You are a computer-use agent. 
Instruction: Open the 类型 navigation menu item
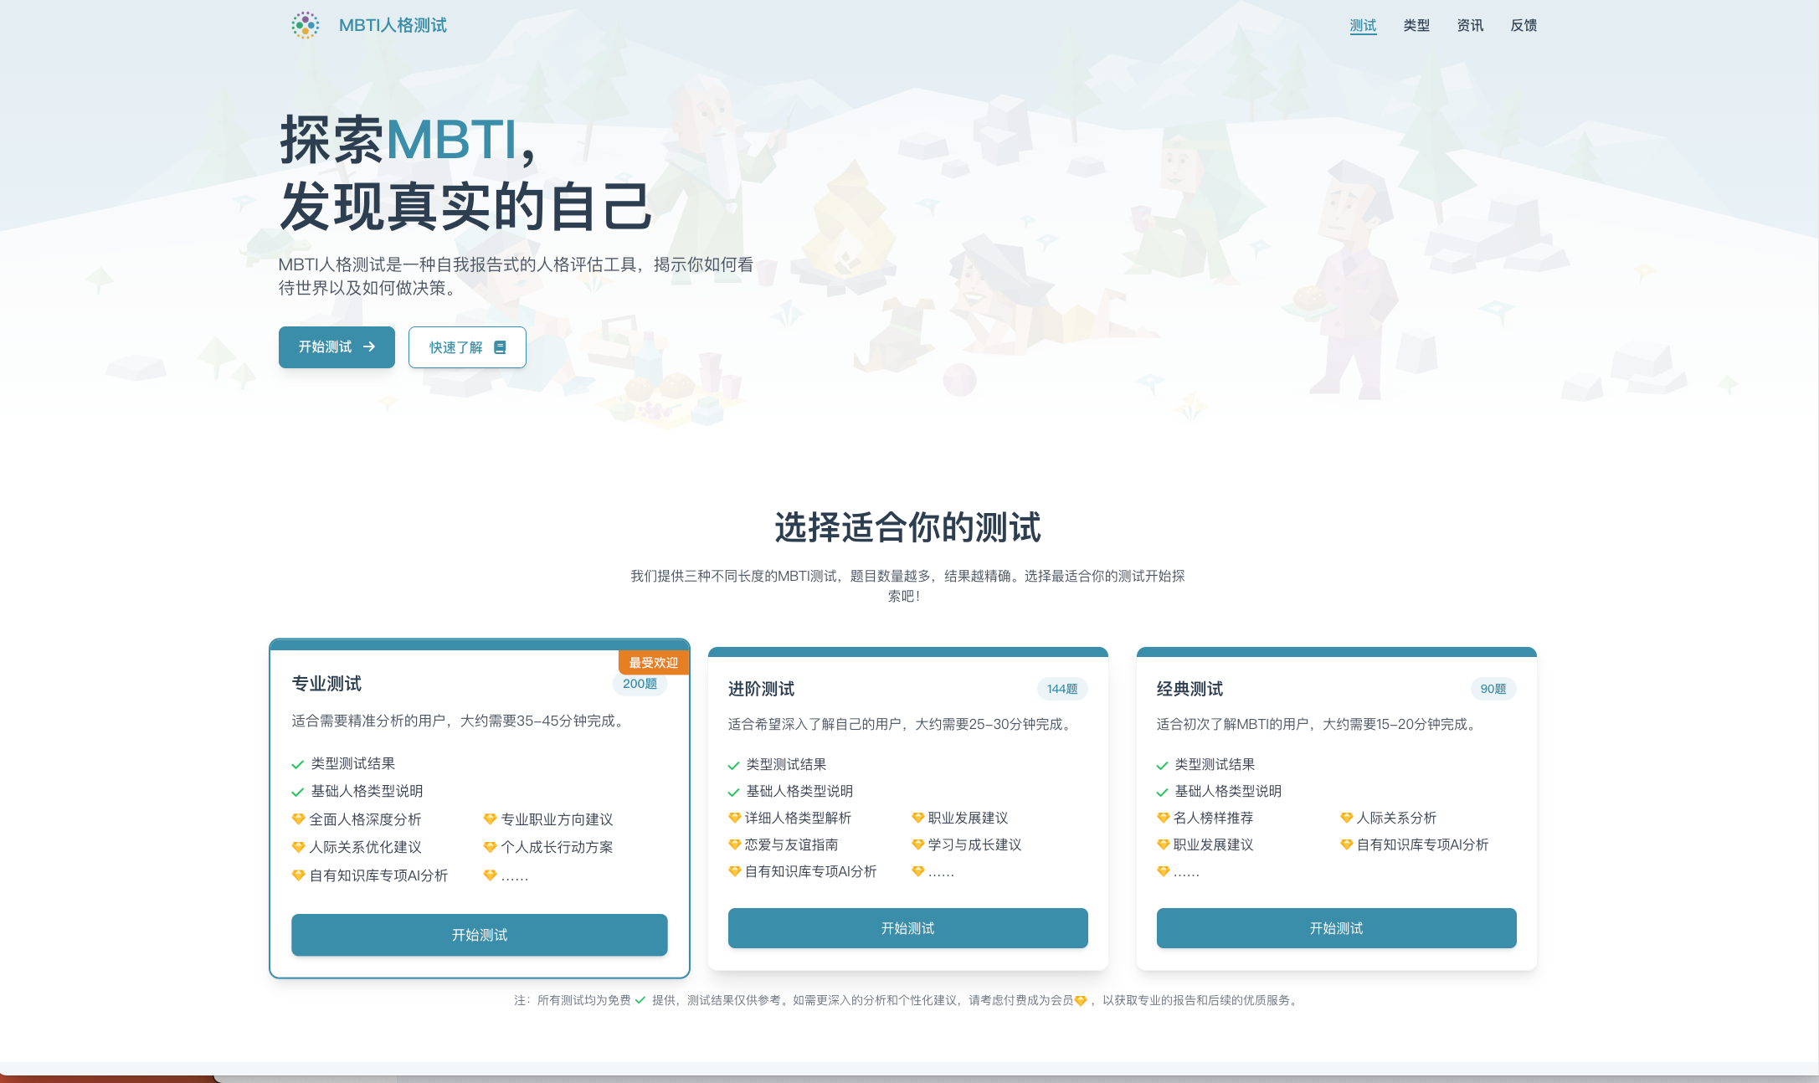(1416, 25)
